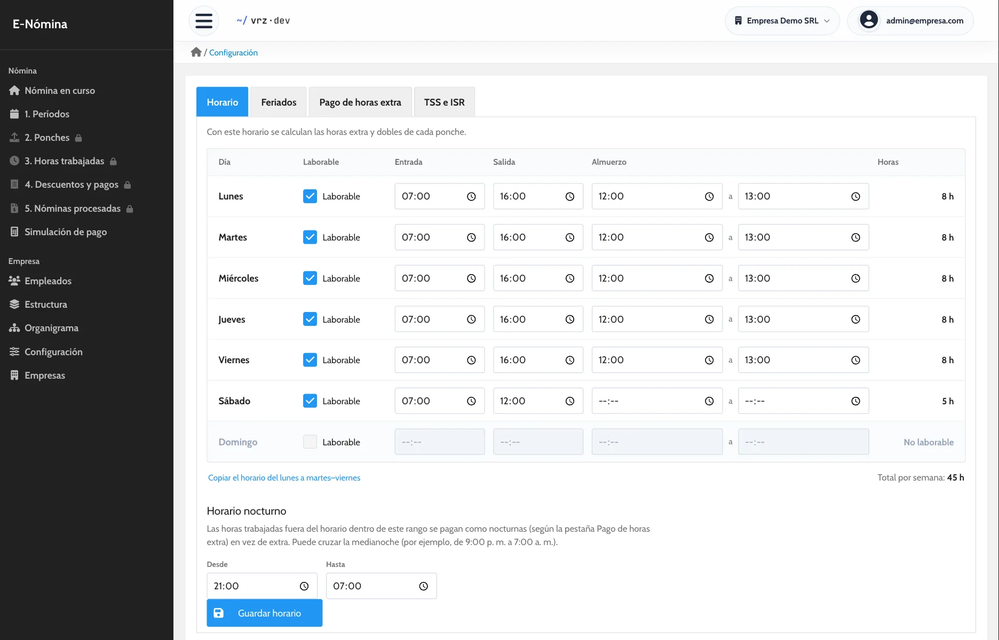Open clock picker for Martes Salida

[570, 237]
